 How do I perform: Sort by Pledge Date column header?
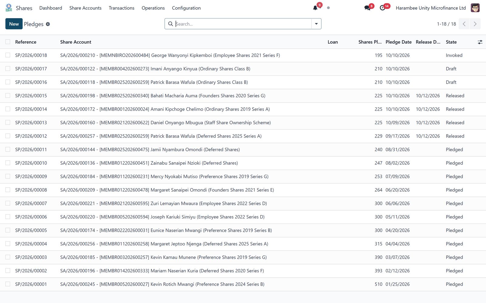[x=399, y=42]
